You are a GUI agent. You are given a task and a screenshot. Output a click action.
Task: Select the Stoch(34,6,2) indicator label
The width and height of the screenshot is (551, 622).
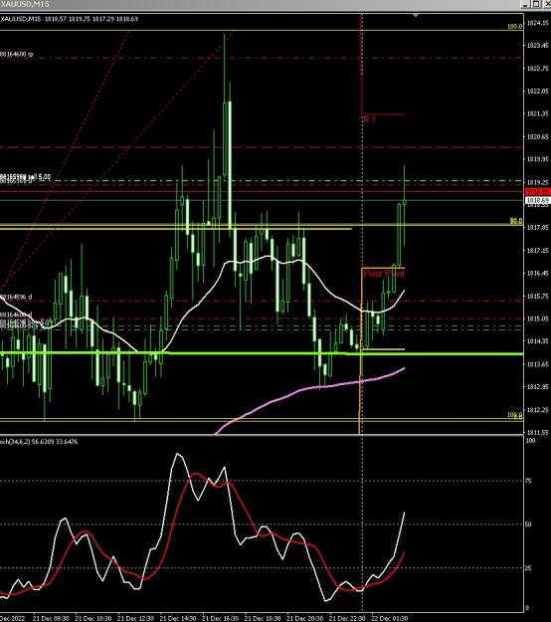[x=39, y=442]
